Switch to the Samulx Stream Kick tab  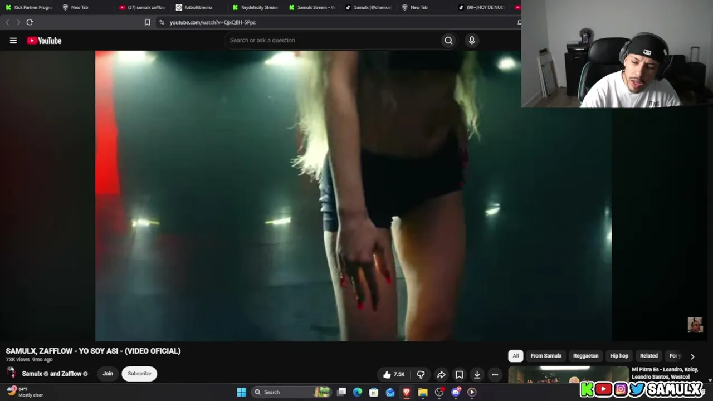click(312, 7)
